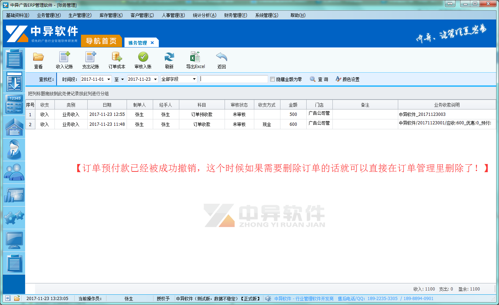Click the 中异软件 logo in the banner

click(x=42, y=34)
